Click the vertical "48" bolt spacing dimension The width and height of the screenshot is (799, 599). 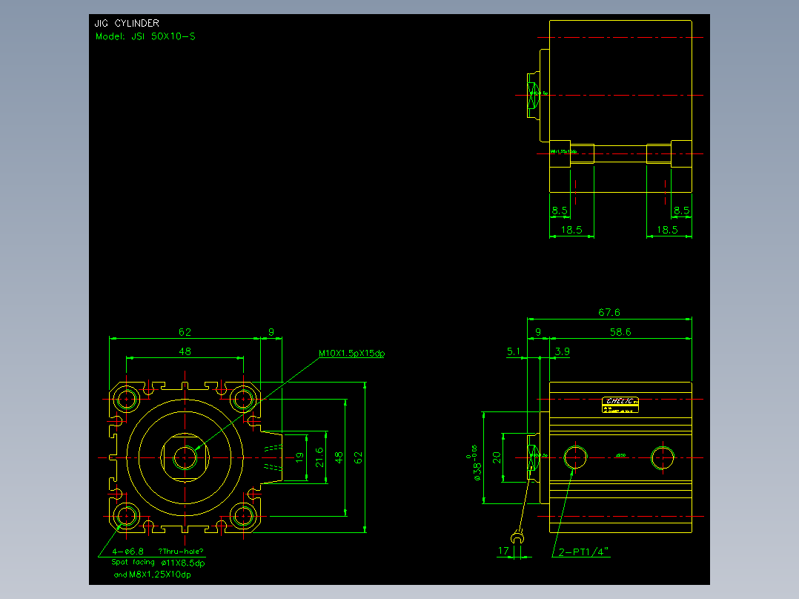pyautogui.click(x=339, y=457)
